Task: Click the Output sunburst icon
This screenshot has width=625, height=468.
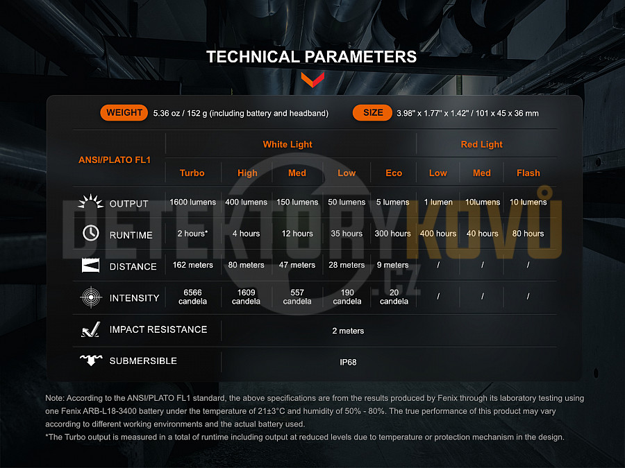Action: tap(90, 203)
